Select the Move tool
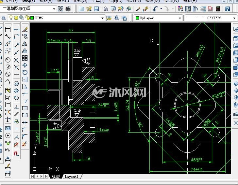This screenshot has height=185, width=238. click(x=25, y=65)
